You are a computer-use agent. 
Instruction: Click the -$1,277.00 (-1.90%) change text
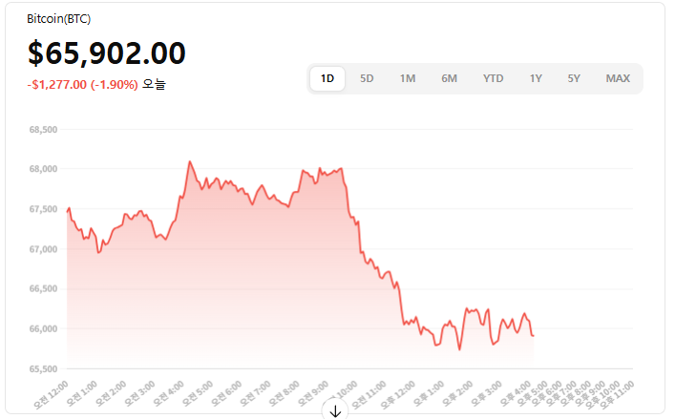point(83,84)
